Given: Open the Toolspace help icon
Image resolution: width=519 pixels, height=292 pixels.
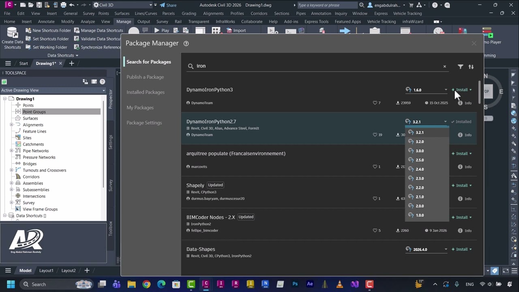Looking at the screenshot, I should tap(102, 82).
